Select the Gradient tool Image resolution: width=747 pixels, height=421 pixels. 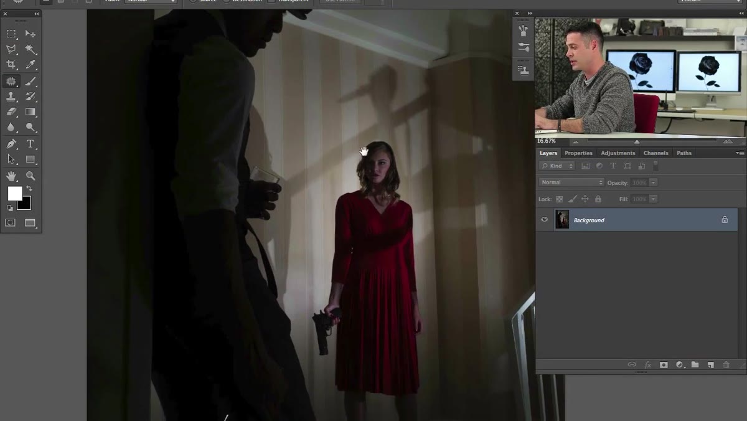click(x=30, y=112)
